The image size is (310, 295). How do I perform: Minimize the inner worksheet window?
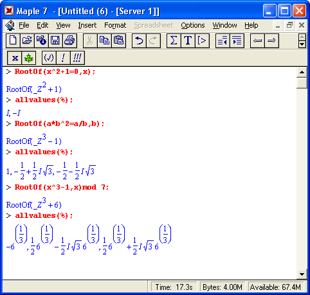278,26
